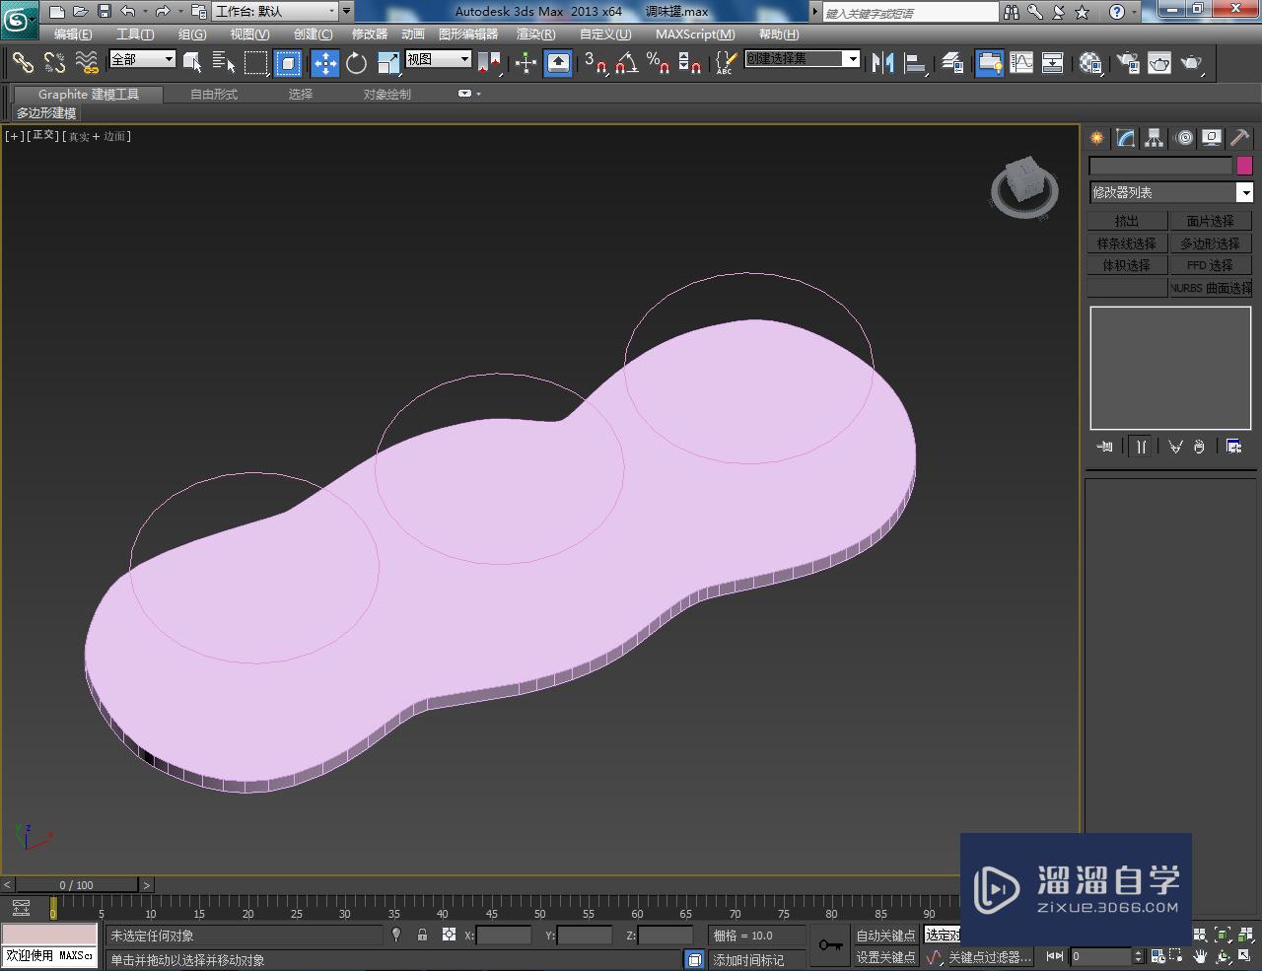Open the 创建选择集 dropdown
This screenshot has width=1262, height=971.
pyautogui.click(x=802, y=59)
